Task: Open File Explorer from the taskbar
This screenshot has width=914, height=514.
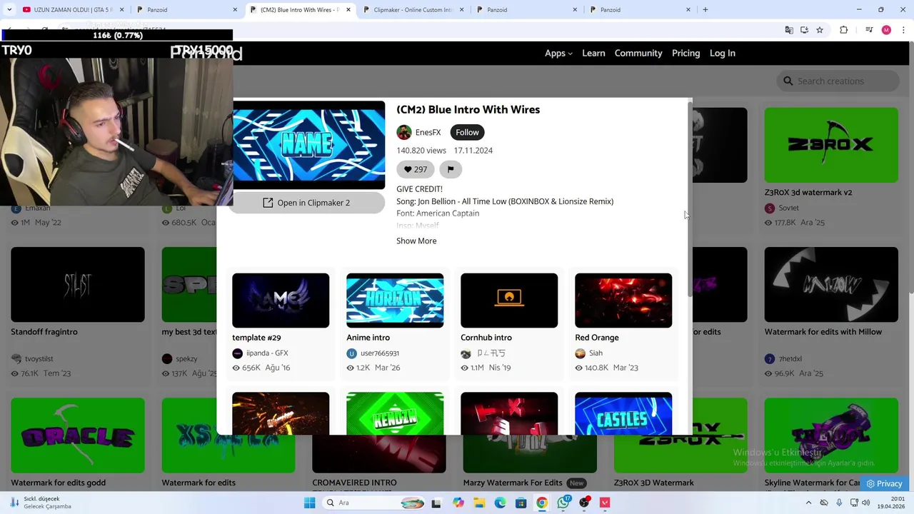Action: [x=479, y=503]
